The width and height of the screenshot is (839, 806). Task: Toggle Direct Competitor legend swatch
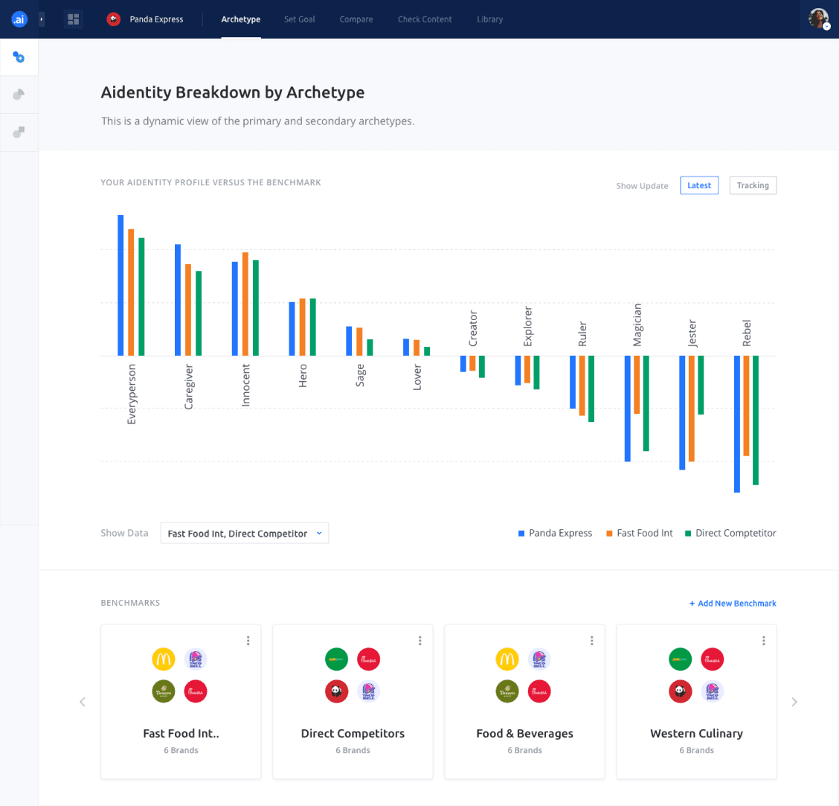point(688,534)
